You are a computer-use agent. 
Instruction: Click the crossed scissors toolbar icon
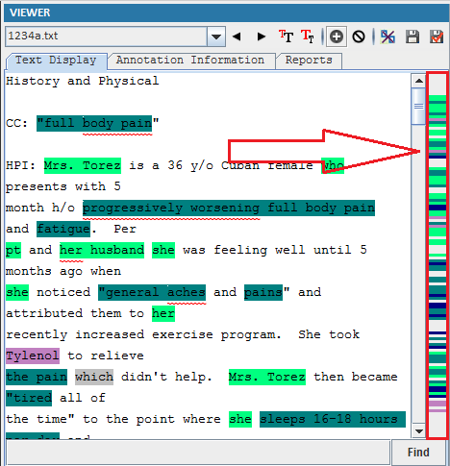387,37
